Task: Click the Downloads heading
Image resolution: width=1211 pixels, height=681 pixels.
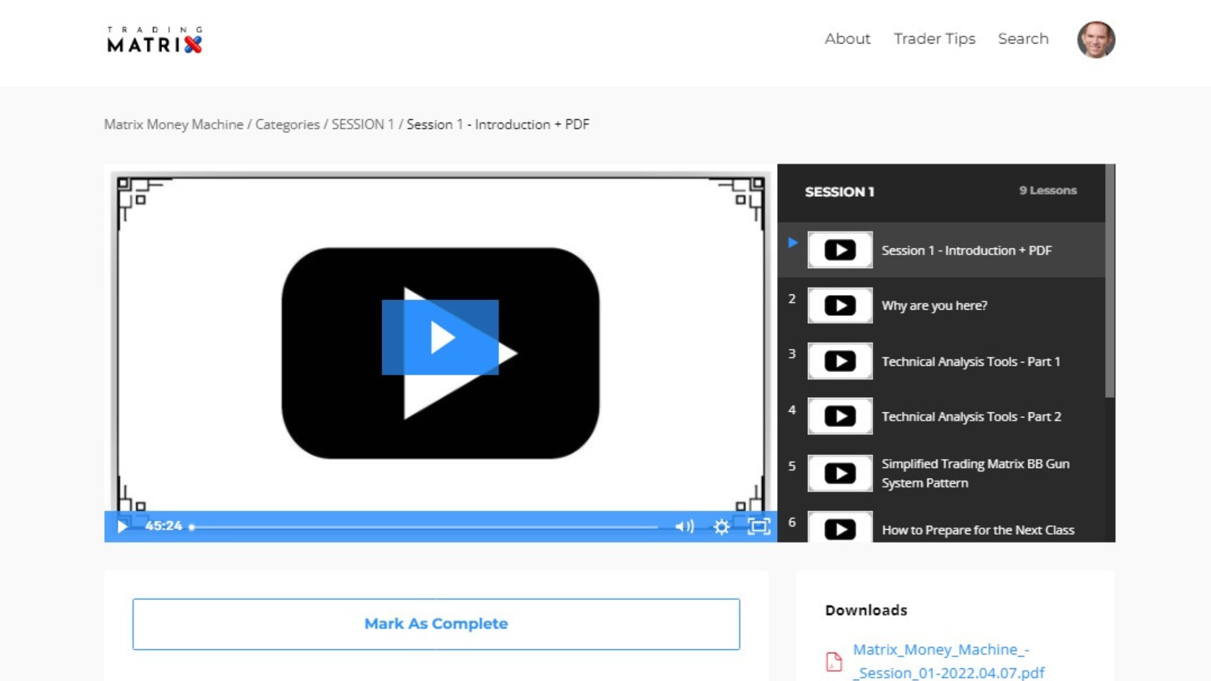Action: coord(866,610)
